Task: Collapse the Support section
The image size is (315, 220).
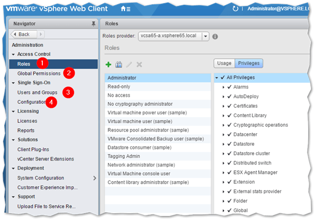Action: click(13, 197)
